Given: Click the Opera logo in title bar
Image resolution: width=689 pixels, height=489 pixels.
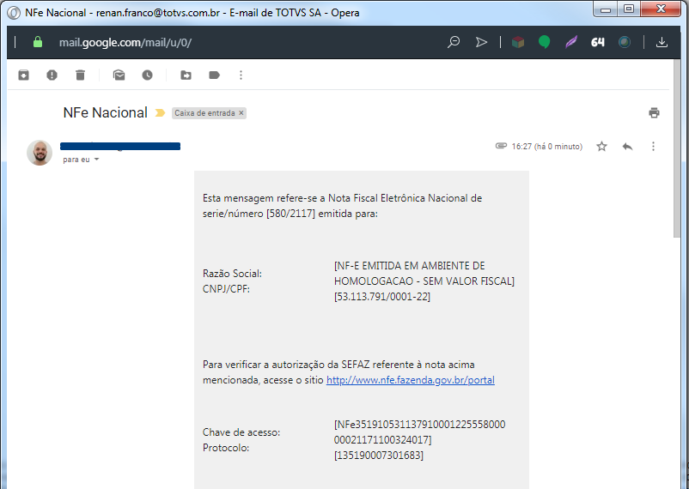Looking at the screenshot, I should pyautogui.click(x=14, y=13).
